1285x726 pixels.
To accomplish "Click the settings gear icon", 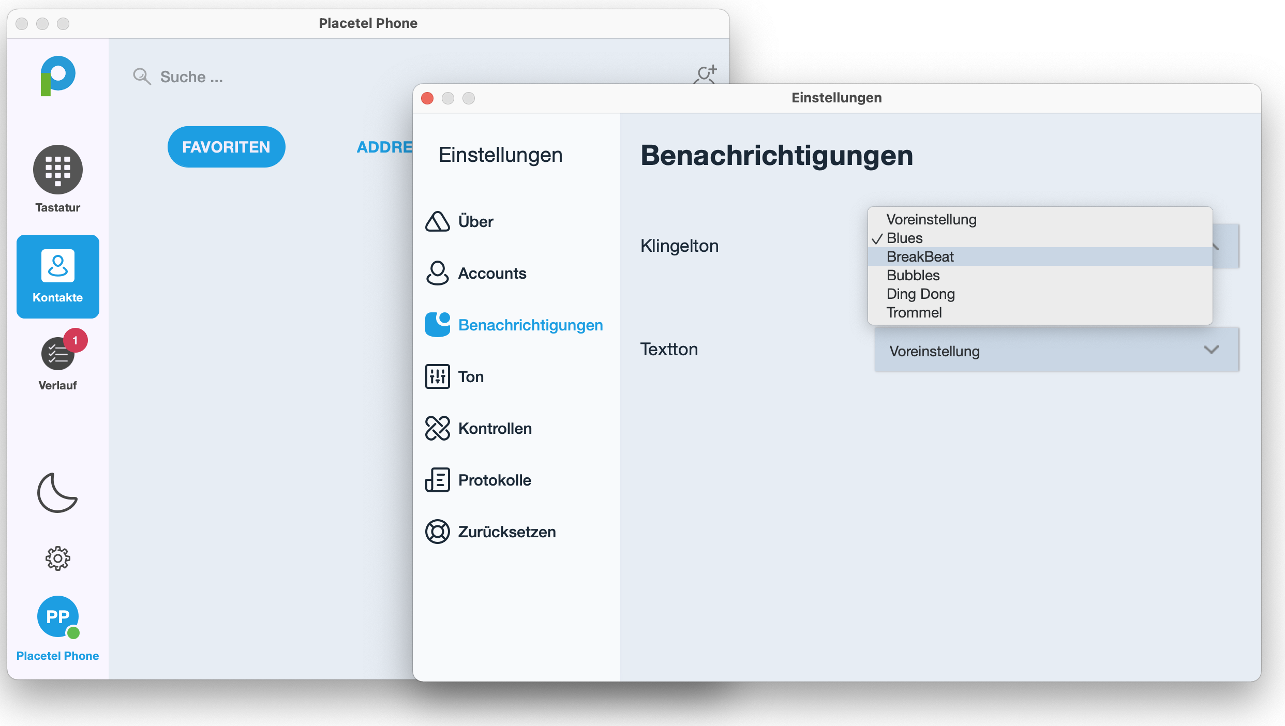I will pos(57,558).
